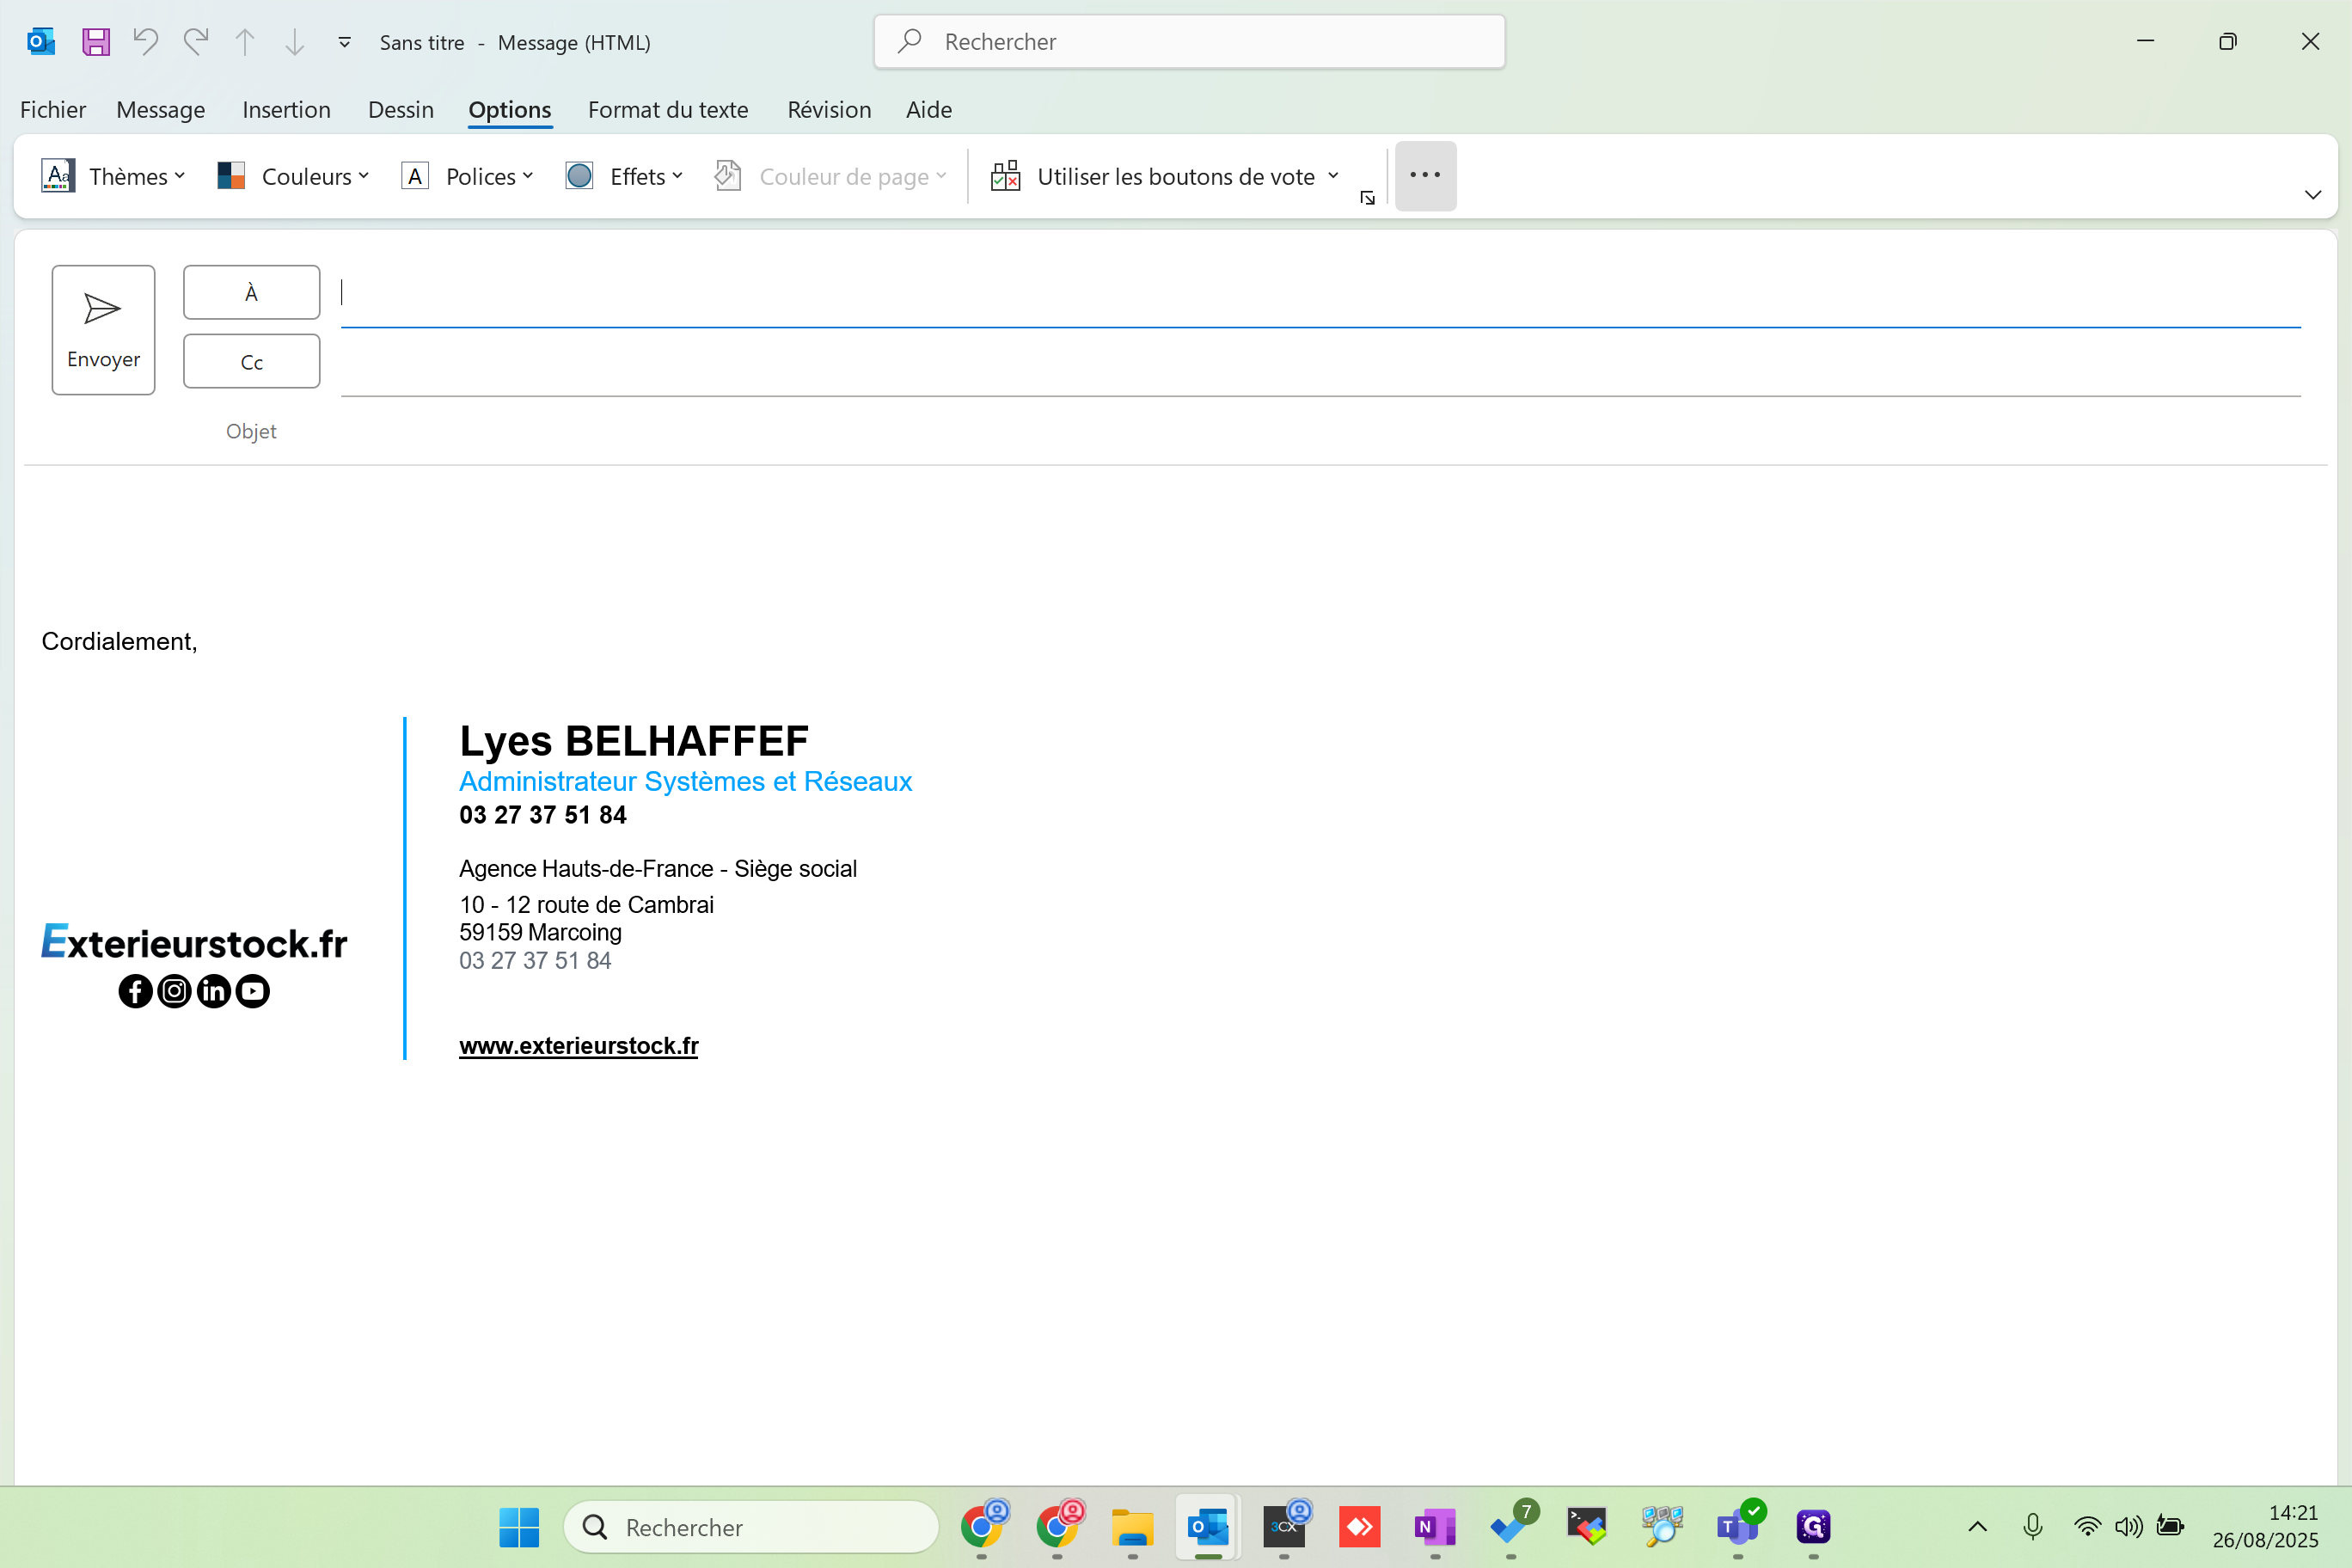Switch to the Message tab

[161, 109]
